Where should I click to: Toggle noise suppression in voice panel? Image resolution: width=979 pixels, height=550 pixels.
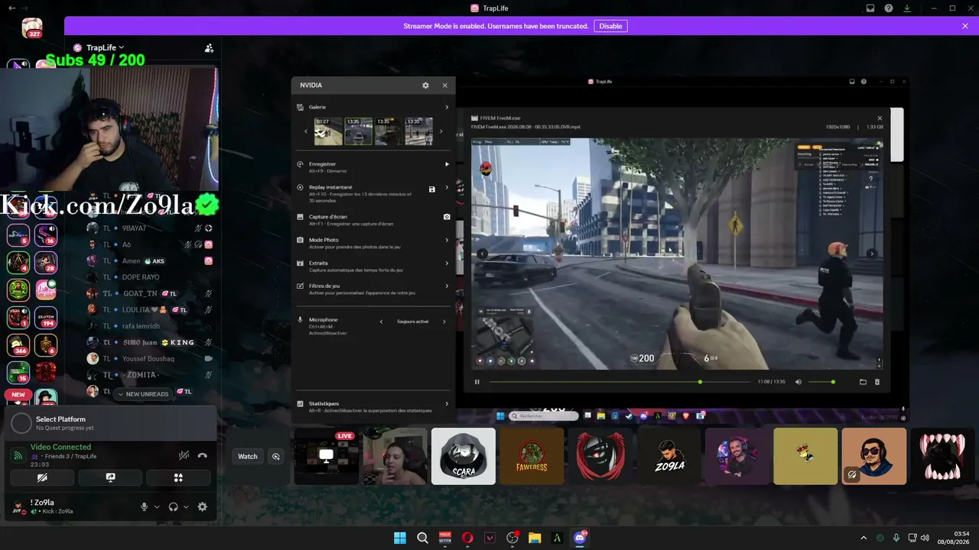184,455
